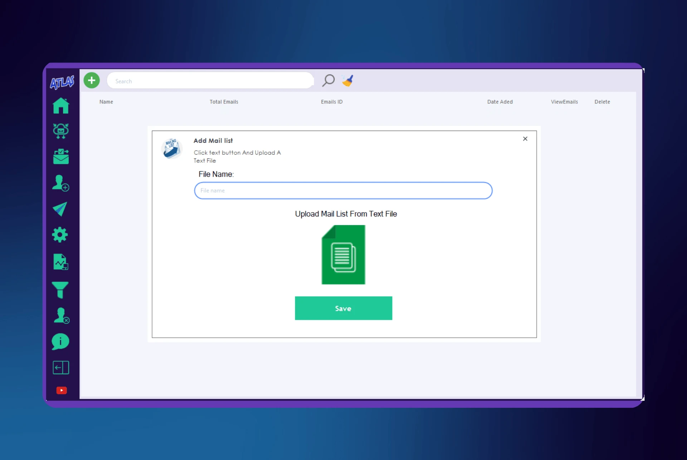Click the File name input field

tap(343, 191)
